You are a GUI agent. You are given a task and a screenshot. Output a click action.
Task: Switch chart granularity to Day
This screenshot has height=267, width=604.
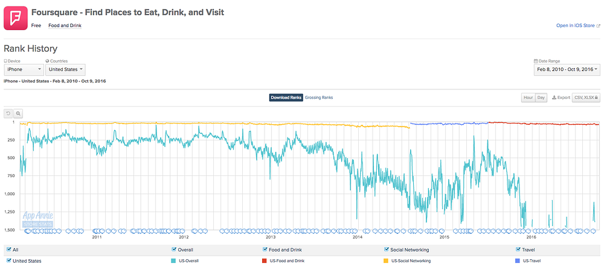pyautogui.click(x=541, y=98)
